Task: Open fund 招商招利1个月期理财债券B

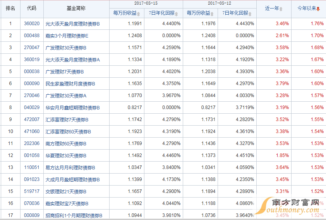Action: [74, 216]
